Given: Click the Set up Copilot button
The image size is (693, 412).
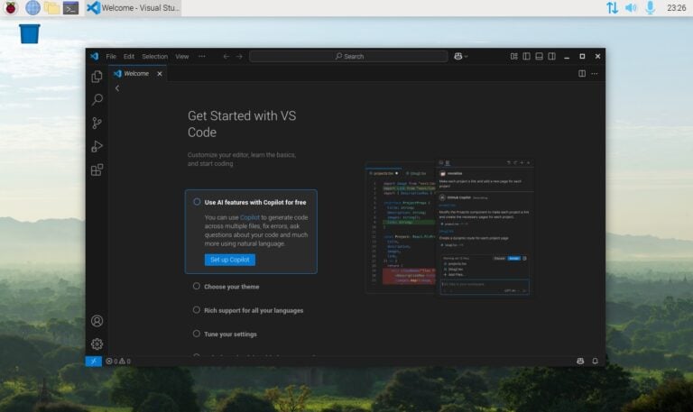Looking at the screenshot, I should point(230,260).
